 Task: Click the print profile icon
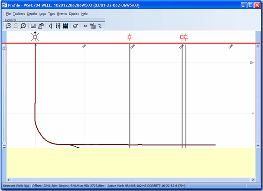(x=40, y=26)
